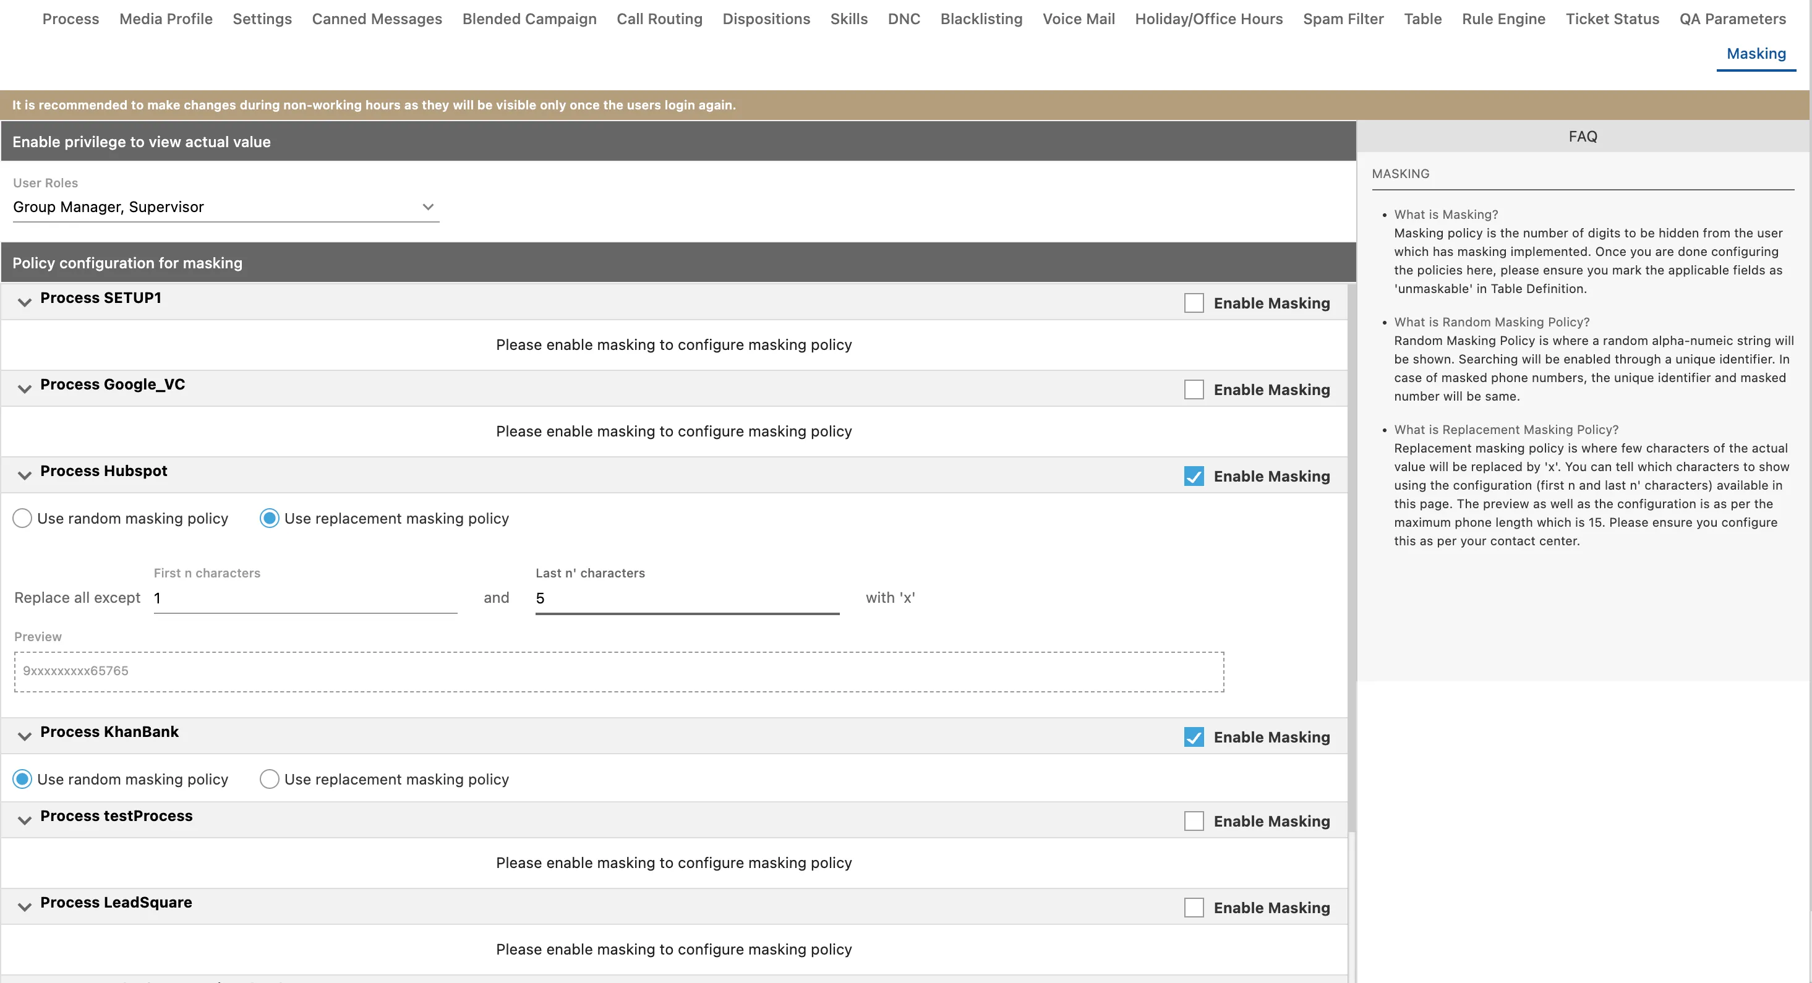The image size is (1812, 983).
Task: Switch to the Media Profile tab
Action: coord(166,19)
